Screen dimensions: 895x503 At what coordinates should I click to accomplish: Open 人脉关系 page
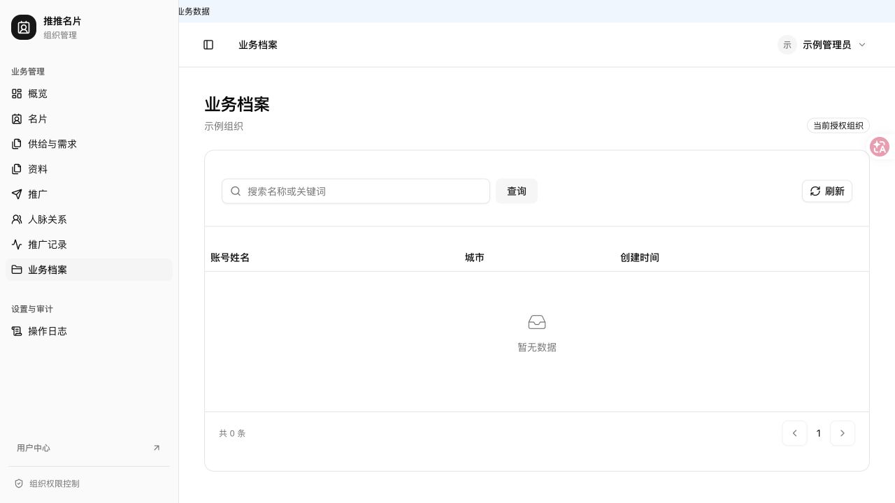[89, 219]
